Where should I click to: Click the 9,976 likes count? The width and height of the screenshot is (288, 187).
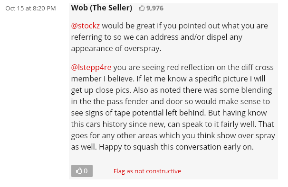(x=155, y=8)
